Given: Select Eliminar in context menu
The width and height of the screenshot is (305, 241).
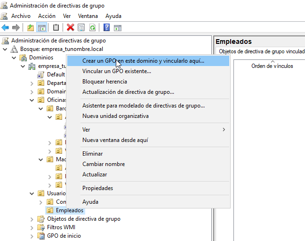Looking at the screenshot, I should click(148, 154).
